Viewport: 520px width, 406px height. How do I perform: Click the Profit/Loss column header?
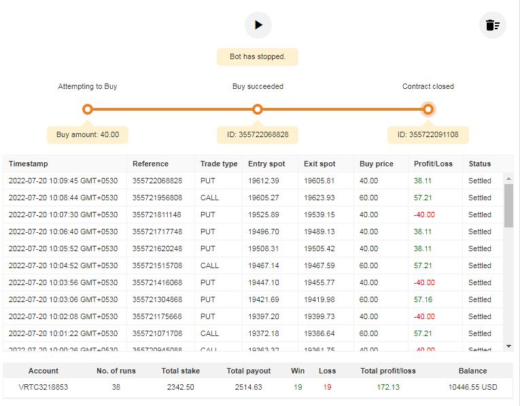pyautogui.click(x=433, y=164)
